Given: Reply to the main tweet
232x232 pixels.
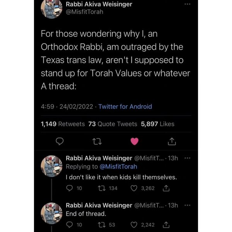Looking at the screenshot, I should pos(58,142).
